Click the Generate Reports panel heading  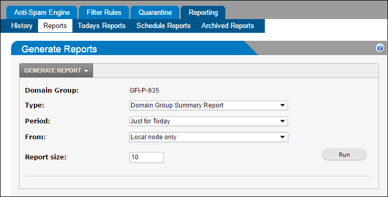[59, 49]
